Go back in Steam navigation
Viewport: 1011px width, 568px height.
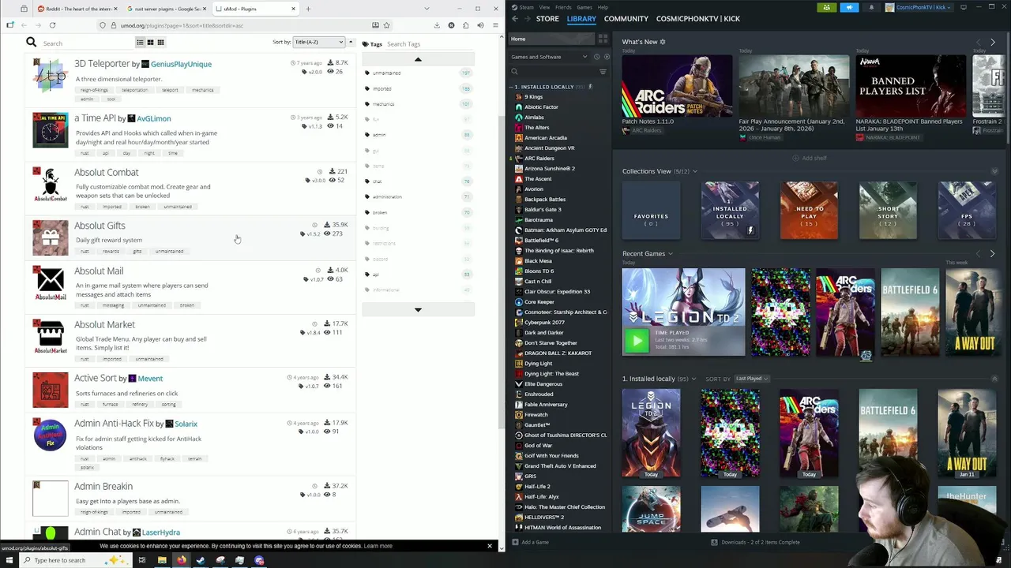(x=515, y=18)
